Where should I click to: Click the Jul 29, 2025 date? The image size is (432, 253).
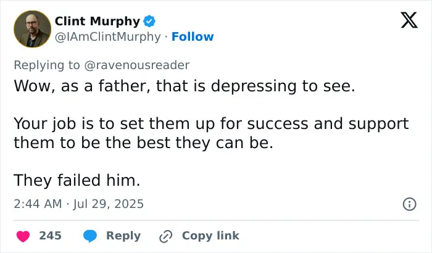[108, 204]
